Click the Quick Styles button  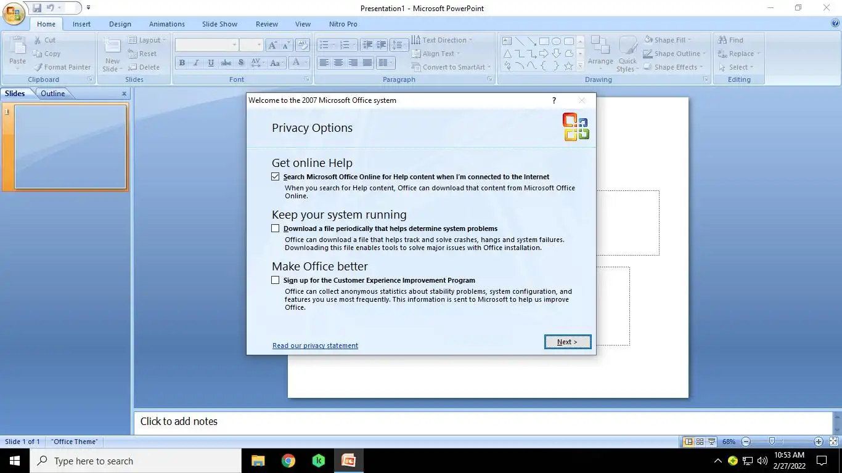point(627,54)
